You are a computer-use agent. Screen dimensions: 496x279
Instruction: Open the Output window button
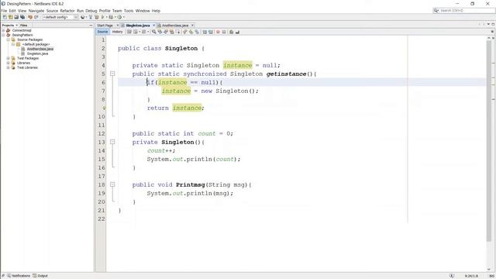pos(40,276)
